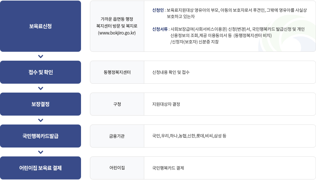Select the 국민행복카드발급 step box

tap(41, 136)
